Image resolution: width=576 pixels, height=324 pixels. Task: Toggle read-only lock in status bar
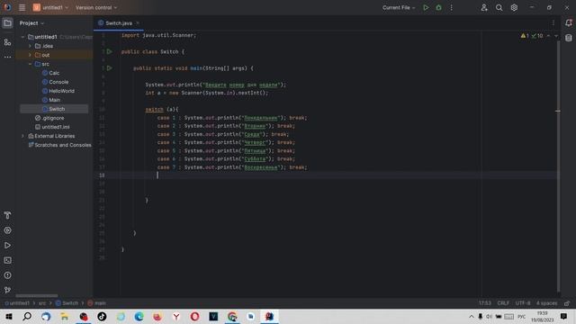point(567,303)
